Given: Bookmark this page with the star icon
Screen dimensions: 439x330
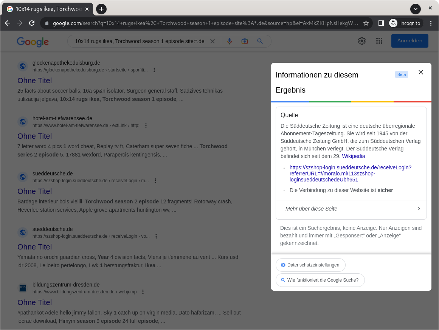Looking at the screenshot, I should tap(366, 23).
